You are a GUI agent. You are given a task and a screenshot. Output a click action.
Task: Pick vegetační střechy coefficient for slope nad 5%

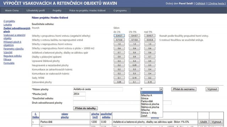pyautogui.click(x=150, y=36)
